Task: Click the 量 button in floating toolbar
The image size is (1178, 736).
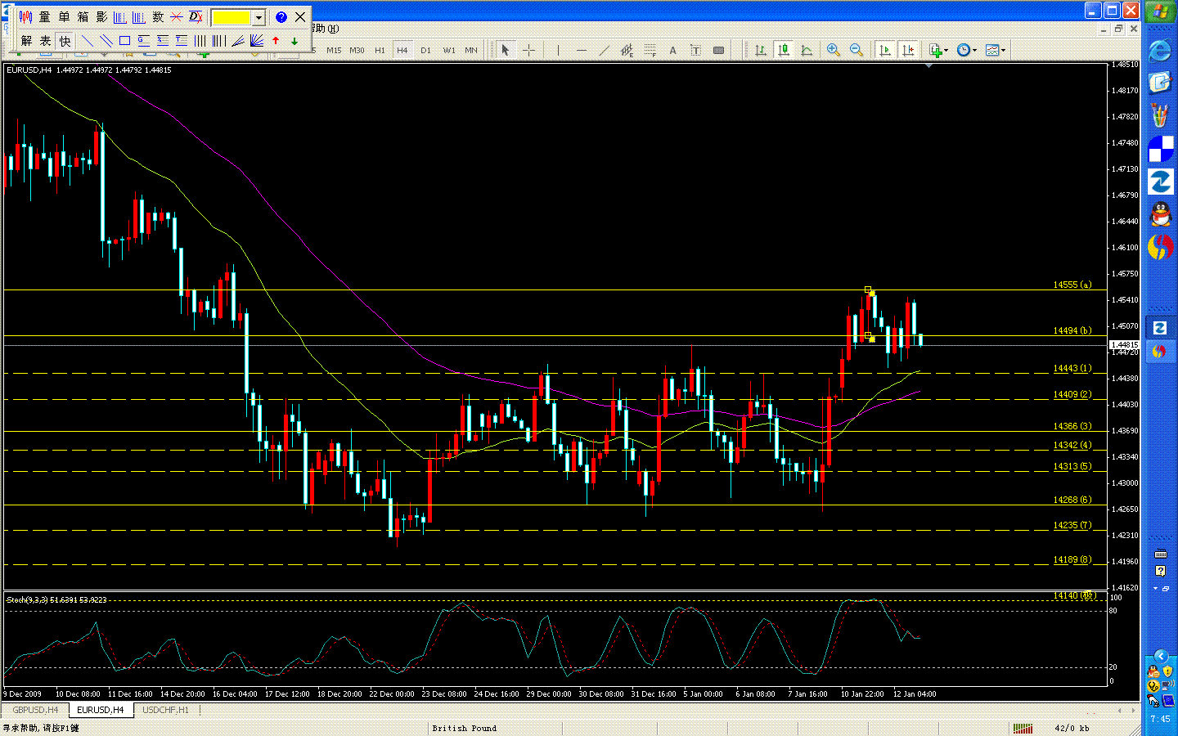Action: click(x=44, y=16)
